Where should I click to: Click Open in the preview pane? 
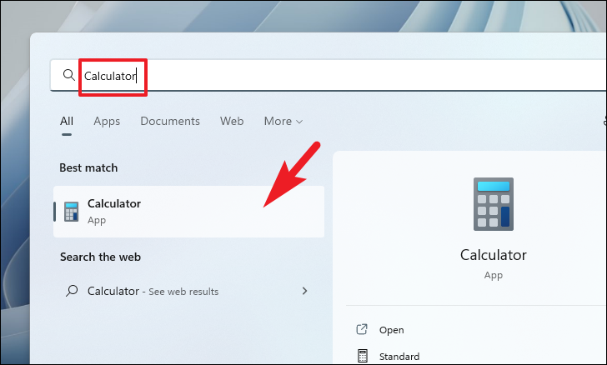[x=391, y=330]
